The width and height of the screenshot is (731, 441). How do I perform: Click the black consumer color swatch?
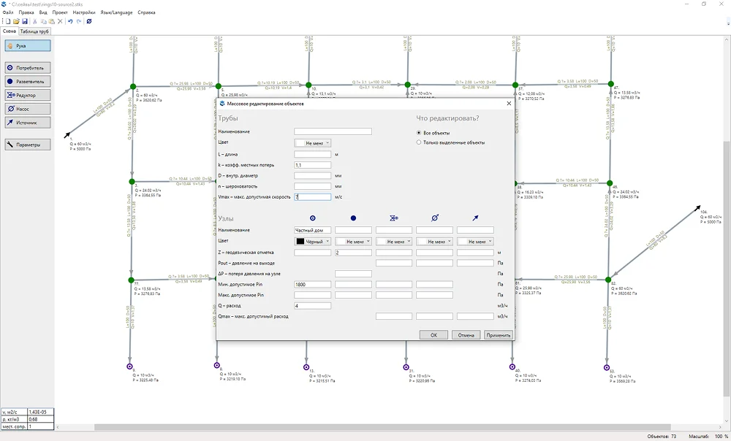point(300,242)
